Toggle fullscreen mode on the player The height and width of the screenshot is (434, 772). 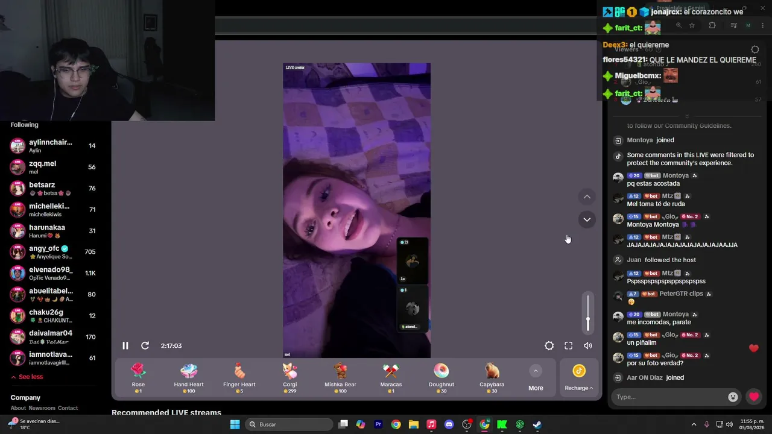(568, 345)
